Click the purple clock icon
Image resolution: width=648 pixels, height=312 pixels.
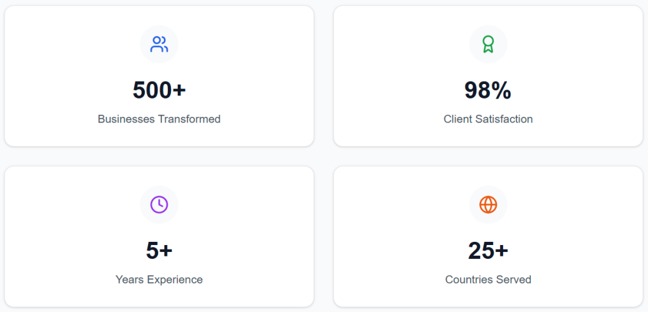(159, 205)
